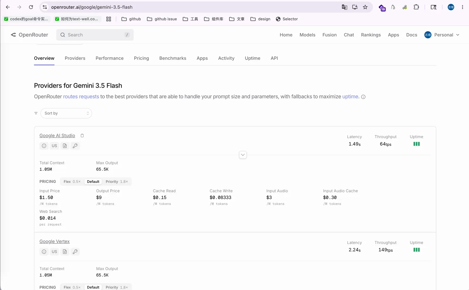Open the document icon under Google Vertex
The image size is (469, 290).
[65, 252]
